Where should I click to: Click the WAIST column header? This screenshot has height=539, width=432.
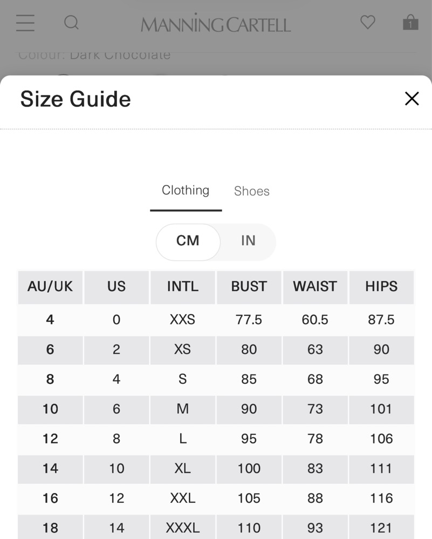[x=315, y=287]
